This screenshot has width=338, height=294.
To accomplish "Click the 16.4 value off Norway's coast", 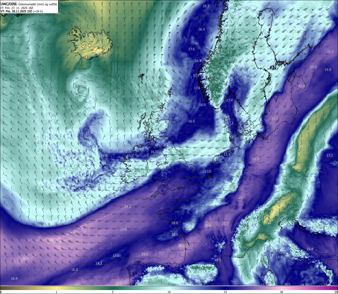I will click(x=201, y=30).
